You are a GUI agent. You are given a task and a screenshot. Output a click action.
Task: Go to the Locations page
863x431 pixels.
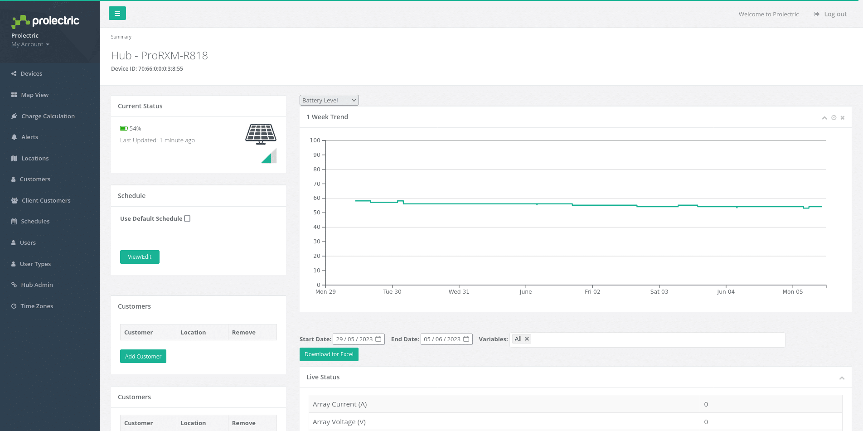point(35,158)
